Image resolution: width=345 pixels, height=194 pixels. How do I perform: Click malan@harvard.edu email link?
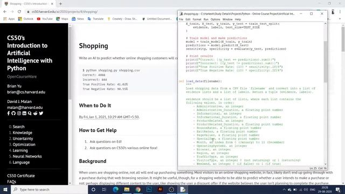click(x=25, y=107)
